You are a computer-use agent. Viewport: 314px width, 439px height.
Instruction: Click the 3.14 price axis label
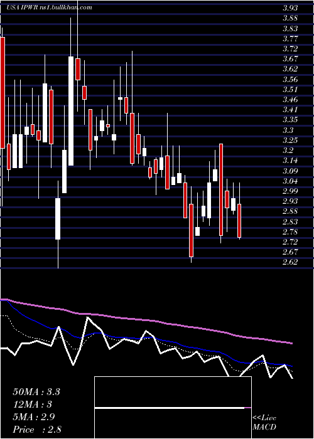tap(290, 161)
